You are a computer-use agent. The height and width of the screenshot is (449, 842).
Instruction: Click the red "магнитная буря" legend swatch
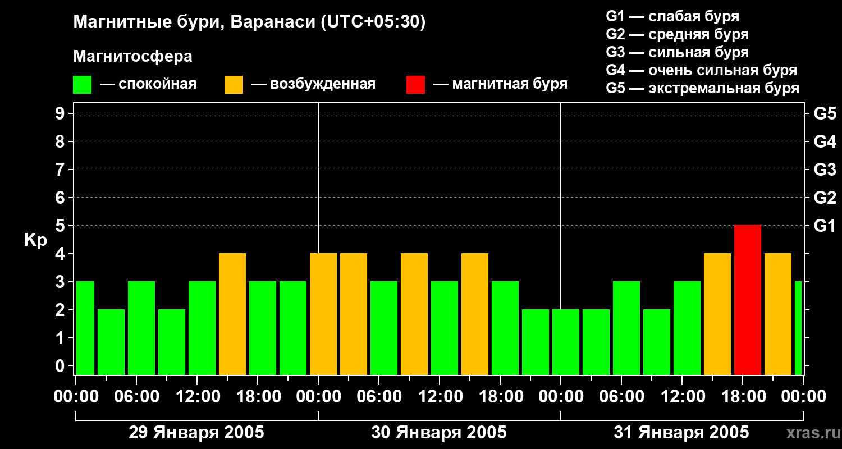tap(415, 84)
